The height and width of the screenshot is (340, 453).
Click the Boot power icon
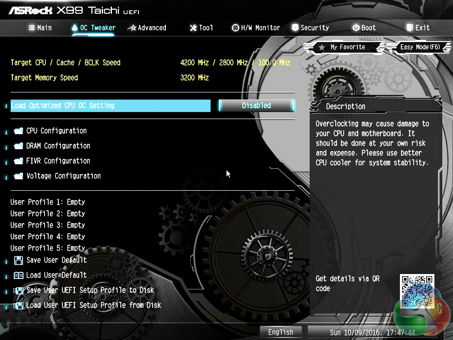click(x=356, y=27)
